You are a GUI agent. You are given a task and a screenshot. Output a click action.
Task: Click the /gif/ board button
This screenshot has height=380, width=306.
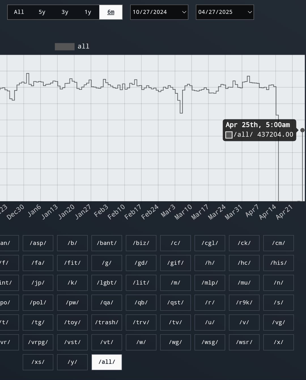point(175,263)
